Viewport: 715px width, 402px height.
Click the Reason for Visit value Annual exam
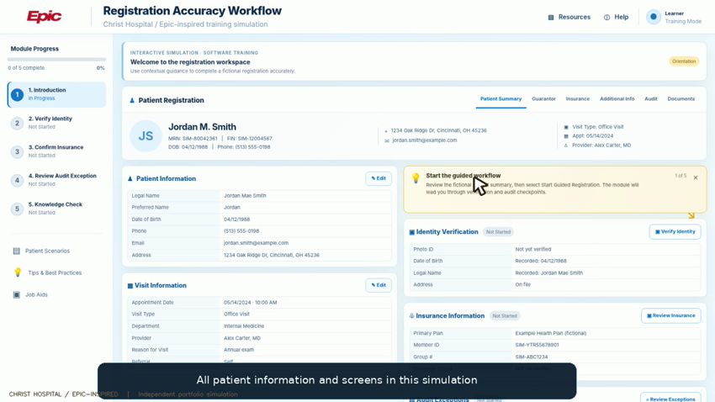[x=239, y=350]
